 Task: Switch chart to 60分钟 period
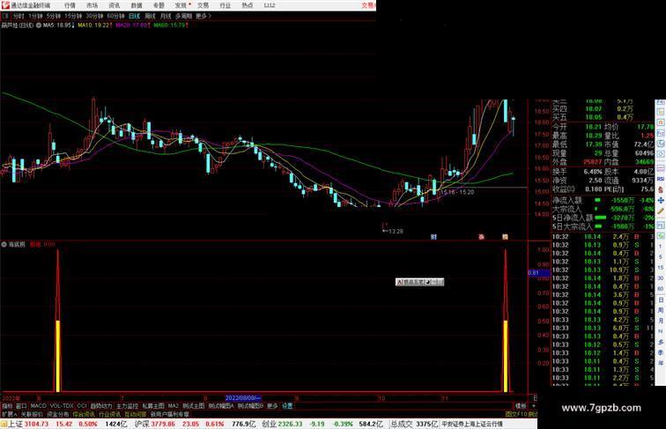pyautogui.click(x=115, y=16)
